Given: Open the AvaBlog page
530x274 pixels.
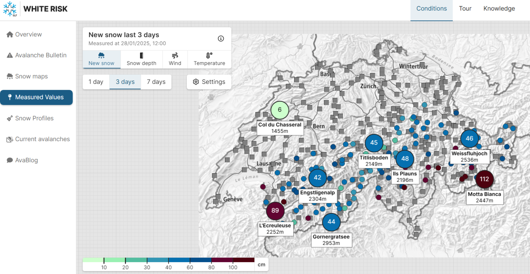Looking at the screenshot, I should 36,160.
